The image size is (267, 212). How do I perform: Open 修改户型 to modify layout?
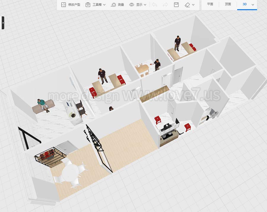coord(74,4)
